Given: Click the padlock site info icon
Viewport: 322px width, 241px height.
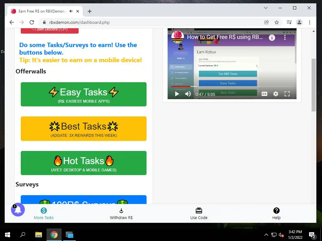Looking at the screenshot, I should click(x=44, y=22).
